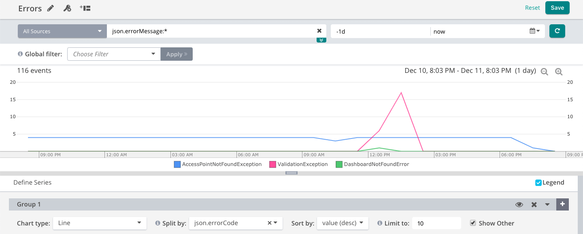Screen dimensions: 583x234
Task: Disable the Show Other checkbox
Action: point(472,223)
